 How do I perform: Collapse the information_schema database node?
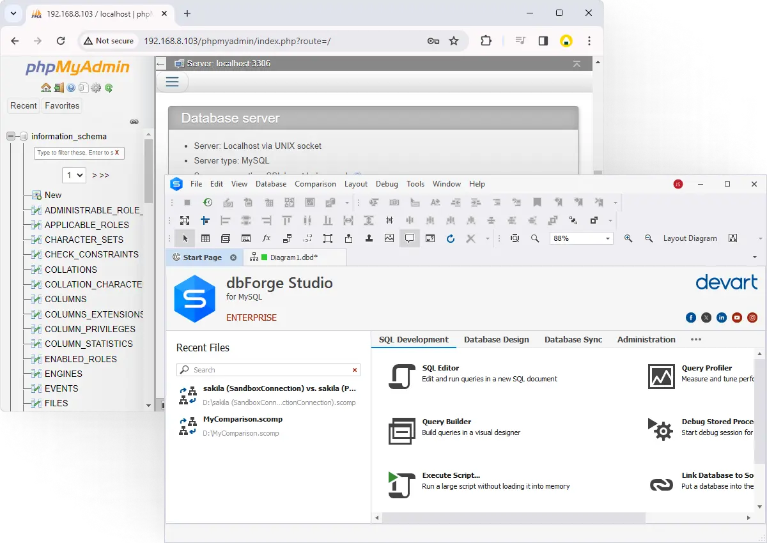coord(11,136)
